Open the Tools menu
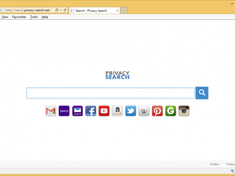Viewport: 235px width, 176px height. 34,17
